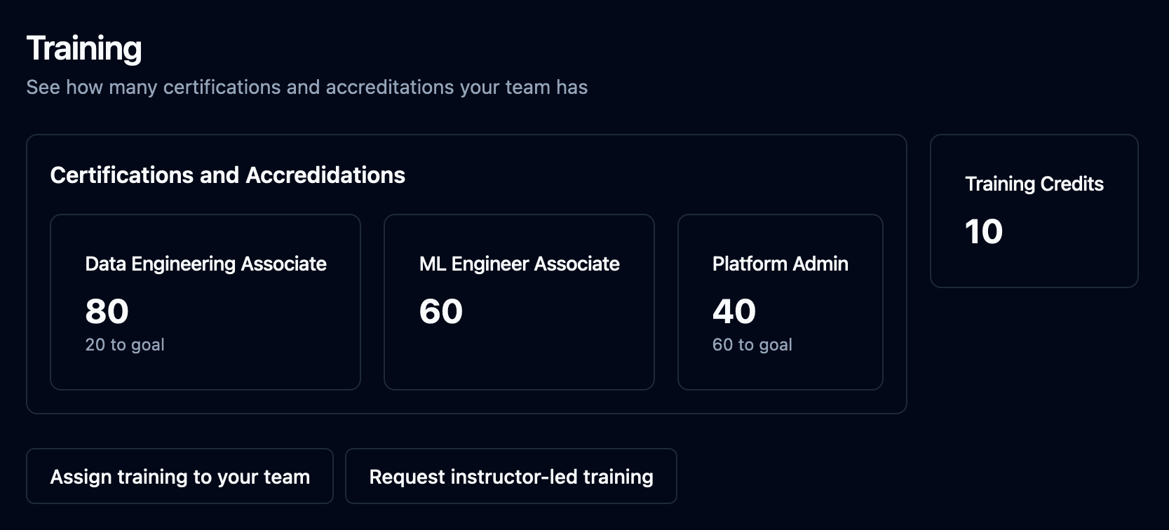Open the ML Engineer Associate card
This screenshot has width=1169, height=530.
[x=519, y=302]
